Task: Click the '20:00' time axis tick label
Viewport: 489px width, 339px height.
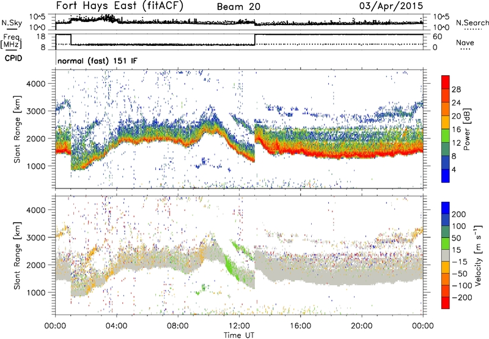Action: (x=362, y=326)
